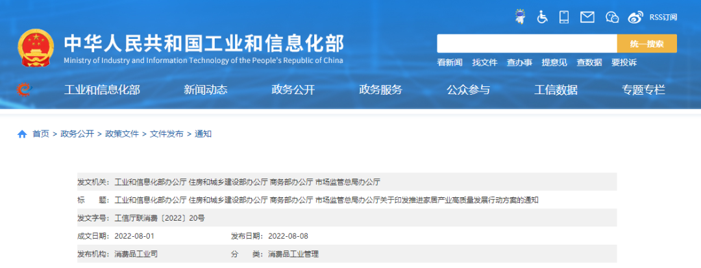Viewport: 701px width, 268px height.
Task: Click the 标题 row notice title text
Action: (x=326, y=200)
